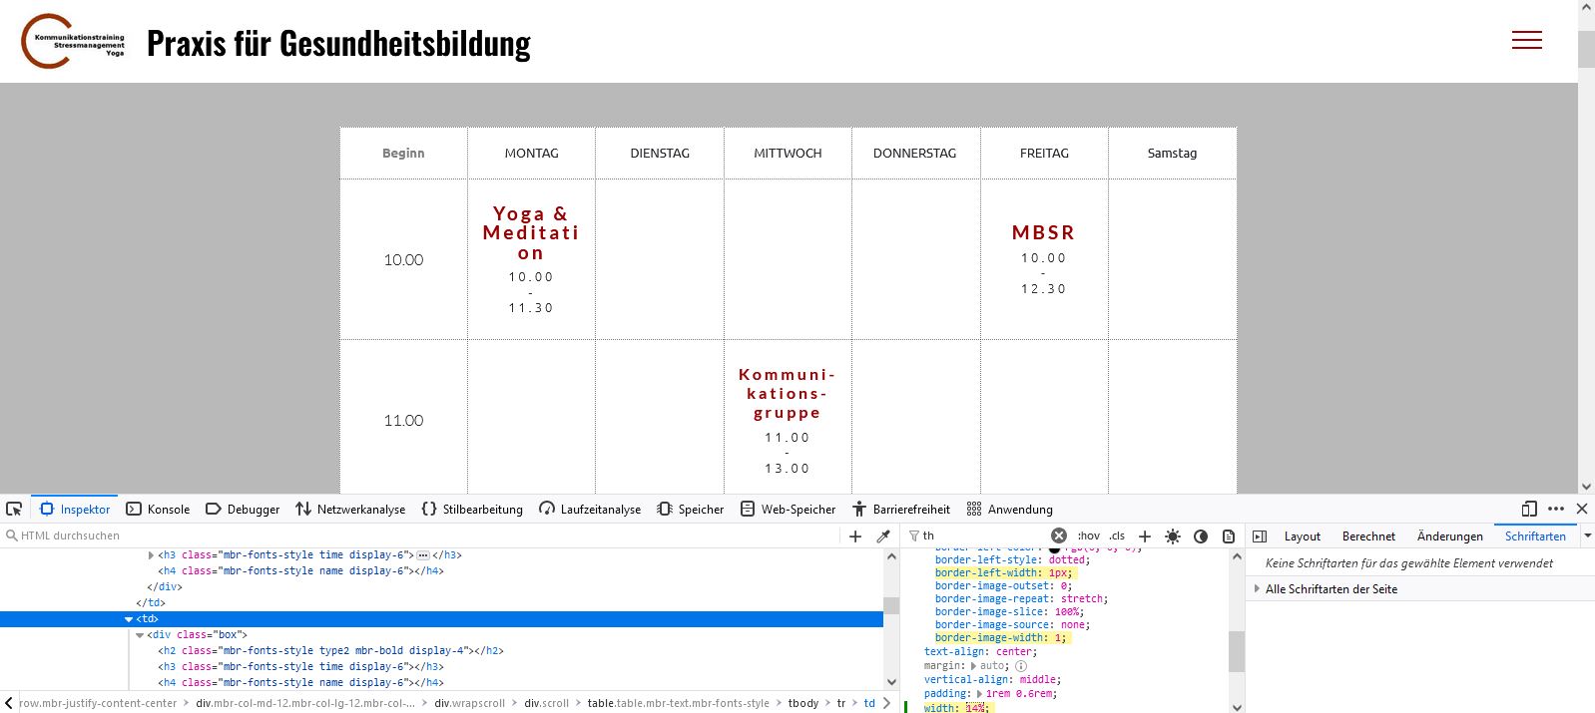Image resolution: width=1595 pixels, height=713 pixels.
Task: Collapse the selected td node
Action: [129, 619]
